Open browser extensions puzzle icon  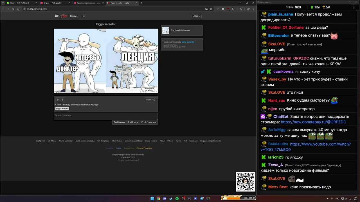[233, 9]
